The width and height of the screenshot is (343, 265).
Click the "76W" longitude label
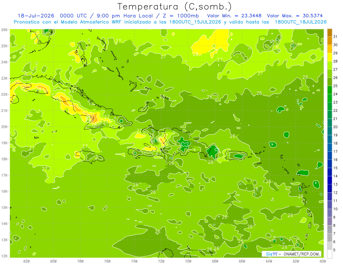(107, 261)
